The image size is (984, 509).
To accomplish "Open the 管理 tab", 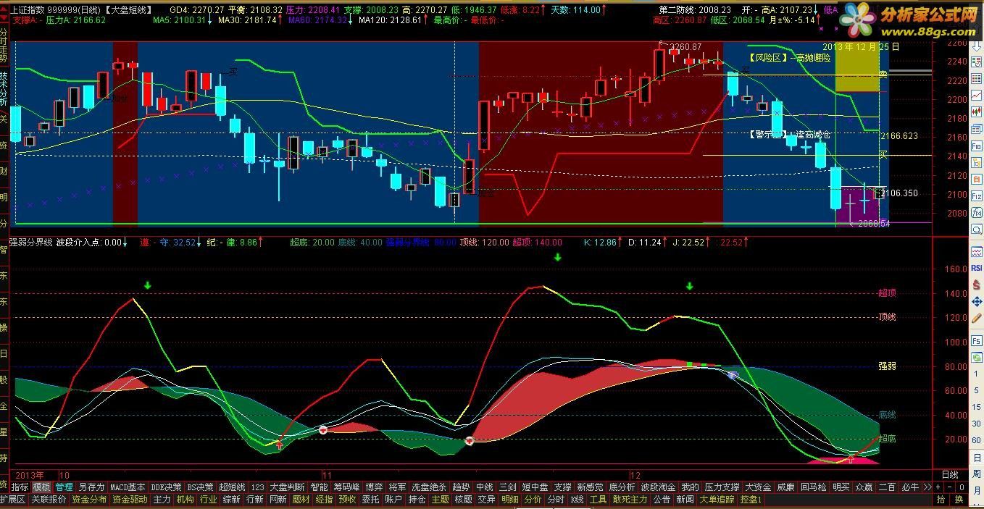I will point(64,487).
